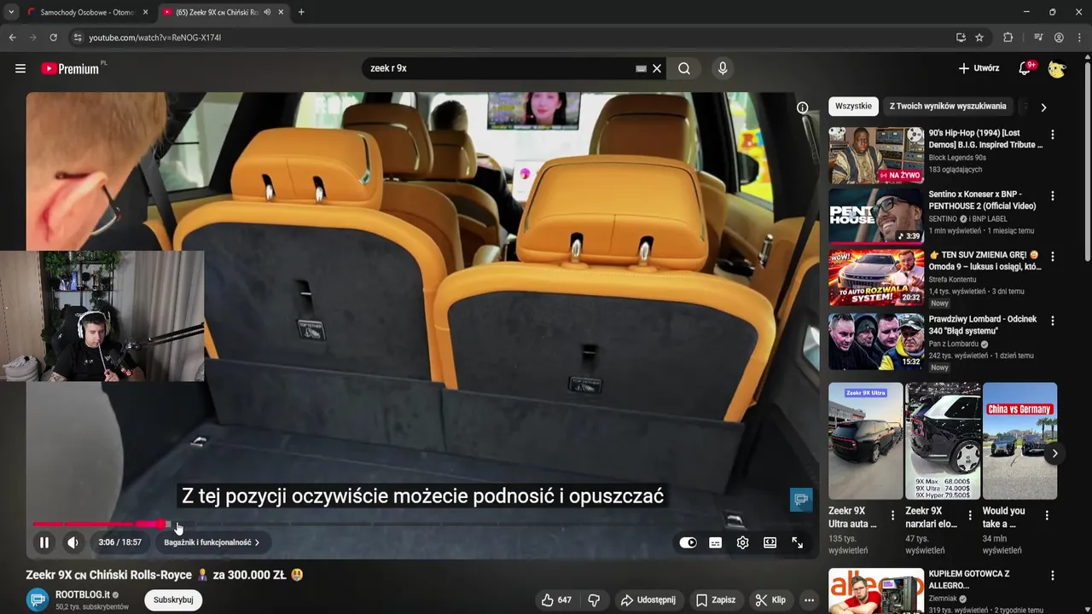
Task: Open the Omoda 9 SUV video title
Action: tap(985, 260)
